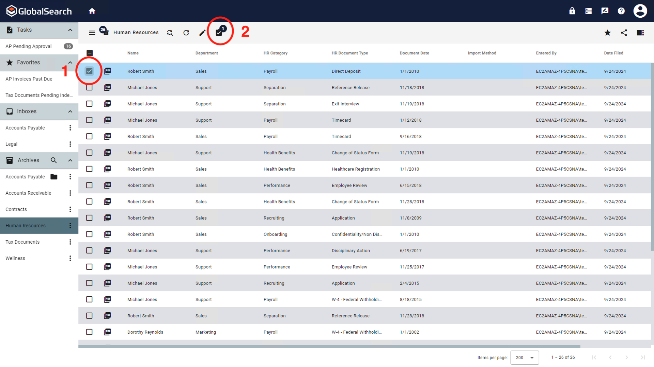
Task: Go to the next page of results
Action: 627,357
